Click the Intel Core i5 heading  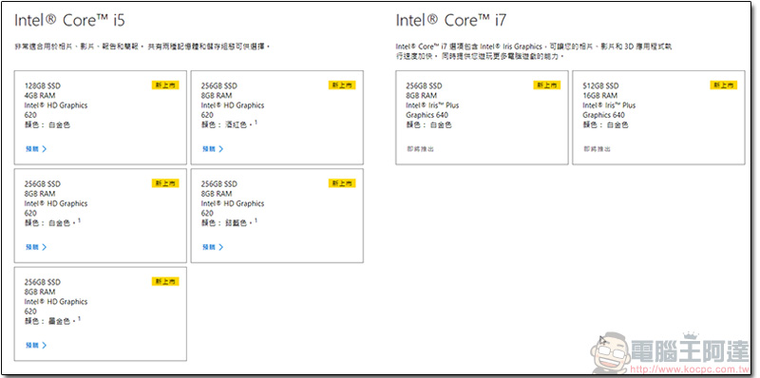pyautogui.click(x=69, y=21)
